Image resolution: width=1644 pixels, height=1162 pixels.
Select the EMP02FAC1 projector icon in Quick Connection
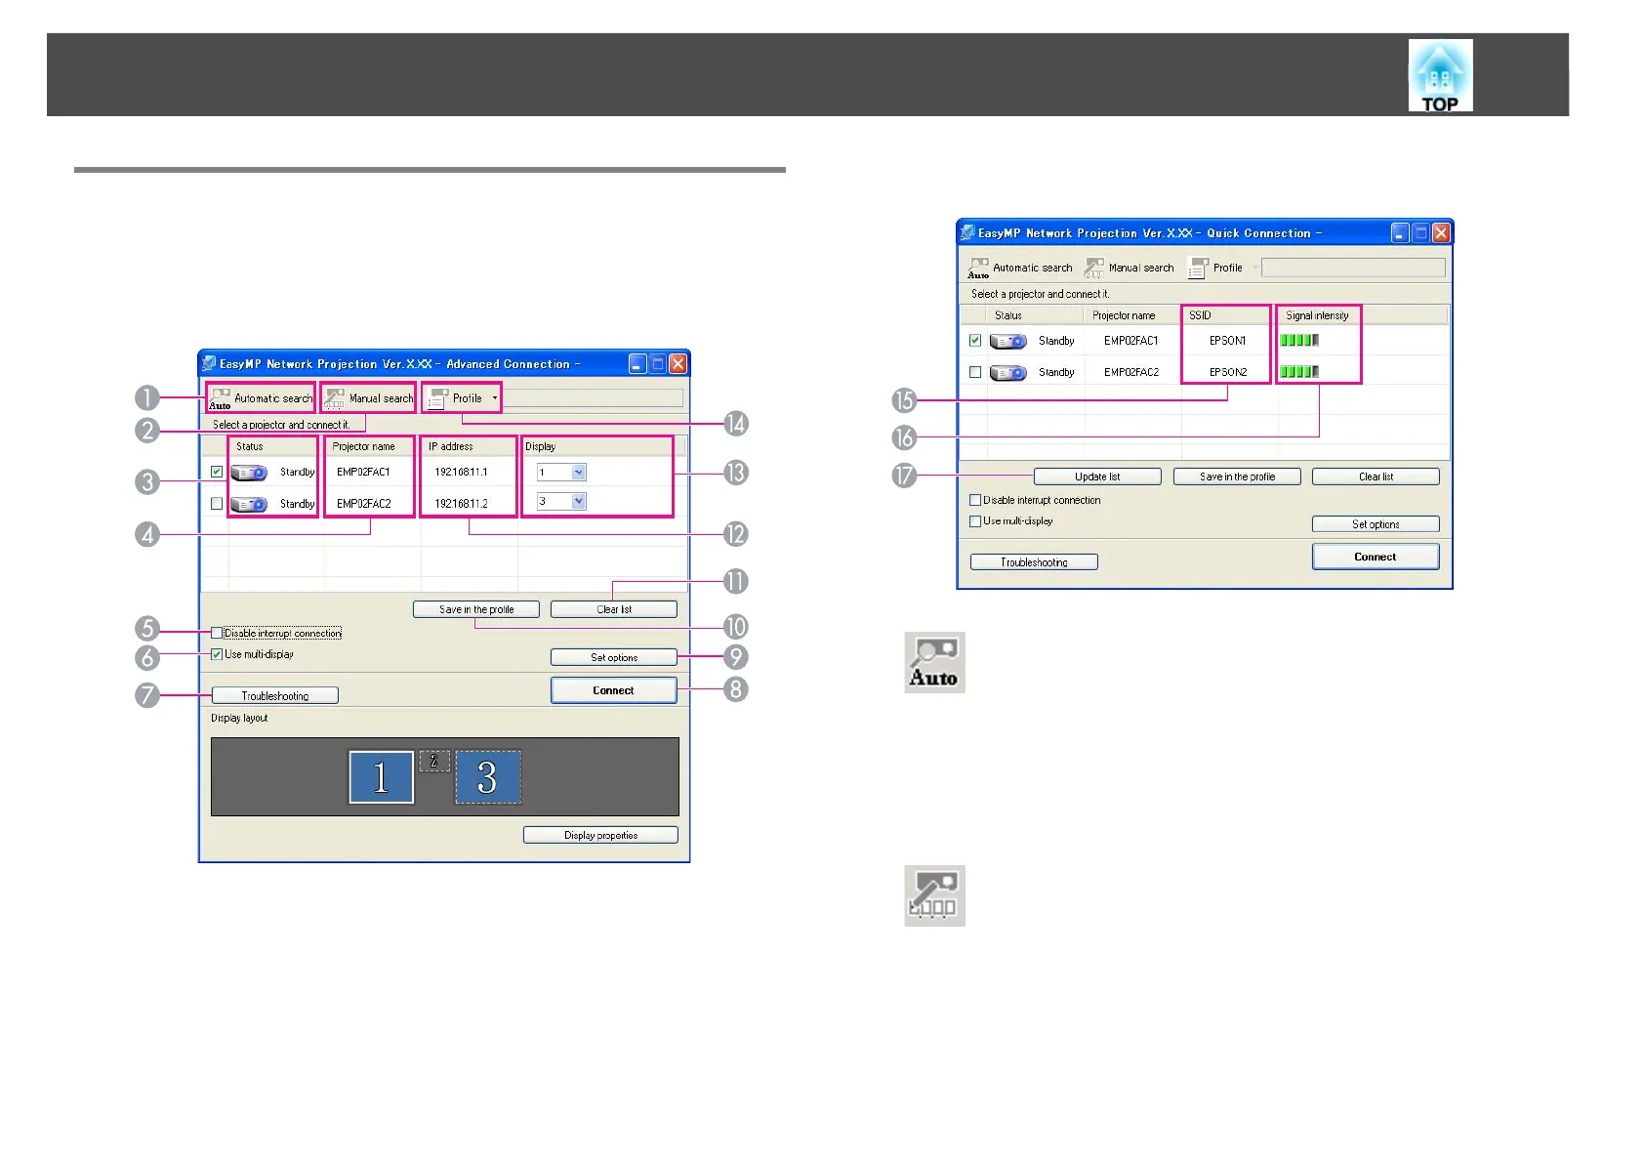(1008, 341)
